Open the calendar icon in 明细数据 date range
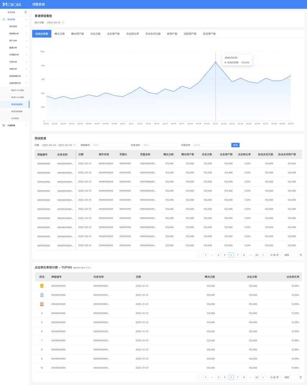 click(74, 145)
